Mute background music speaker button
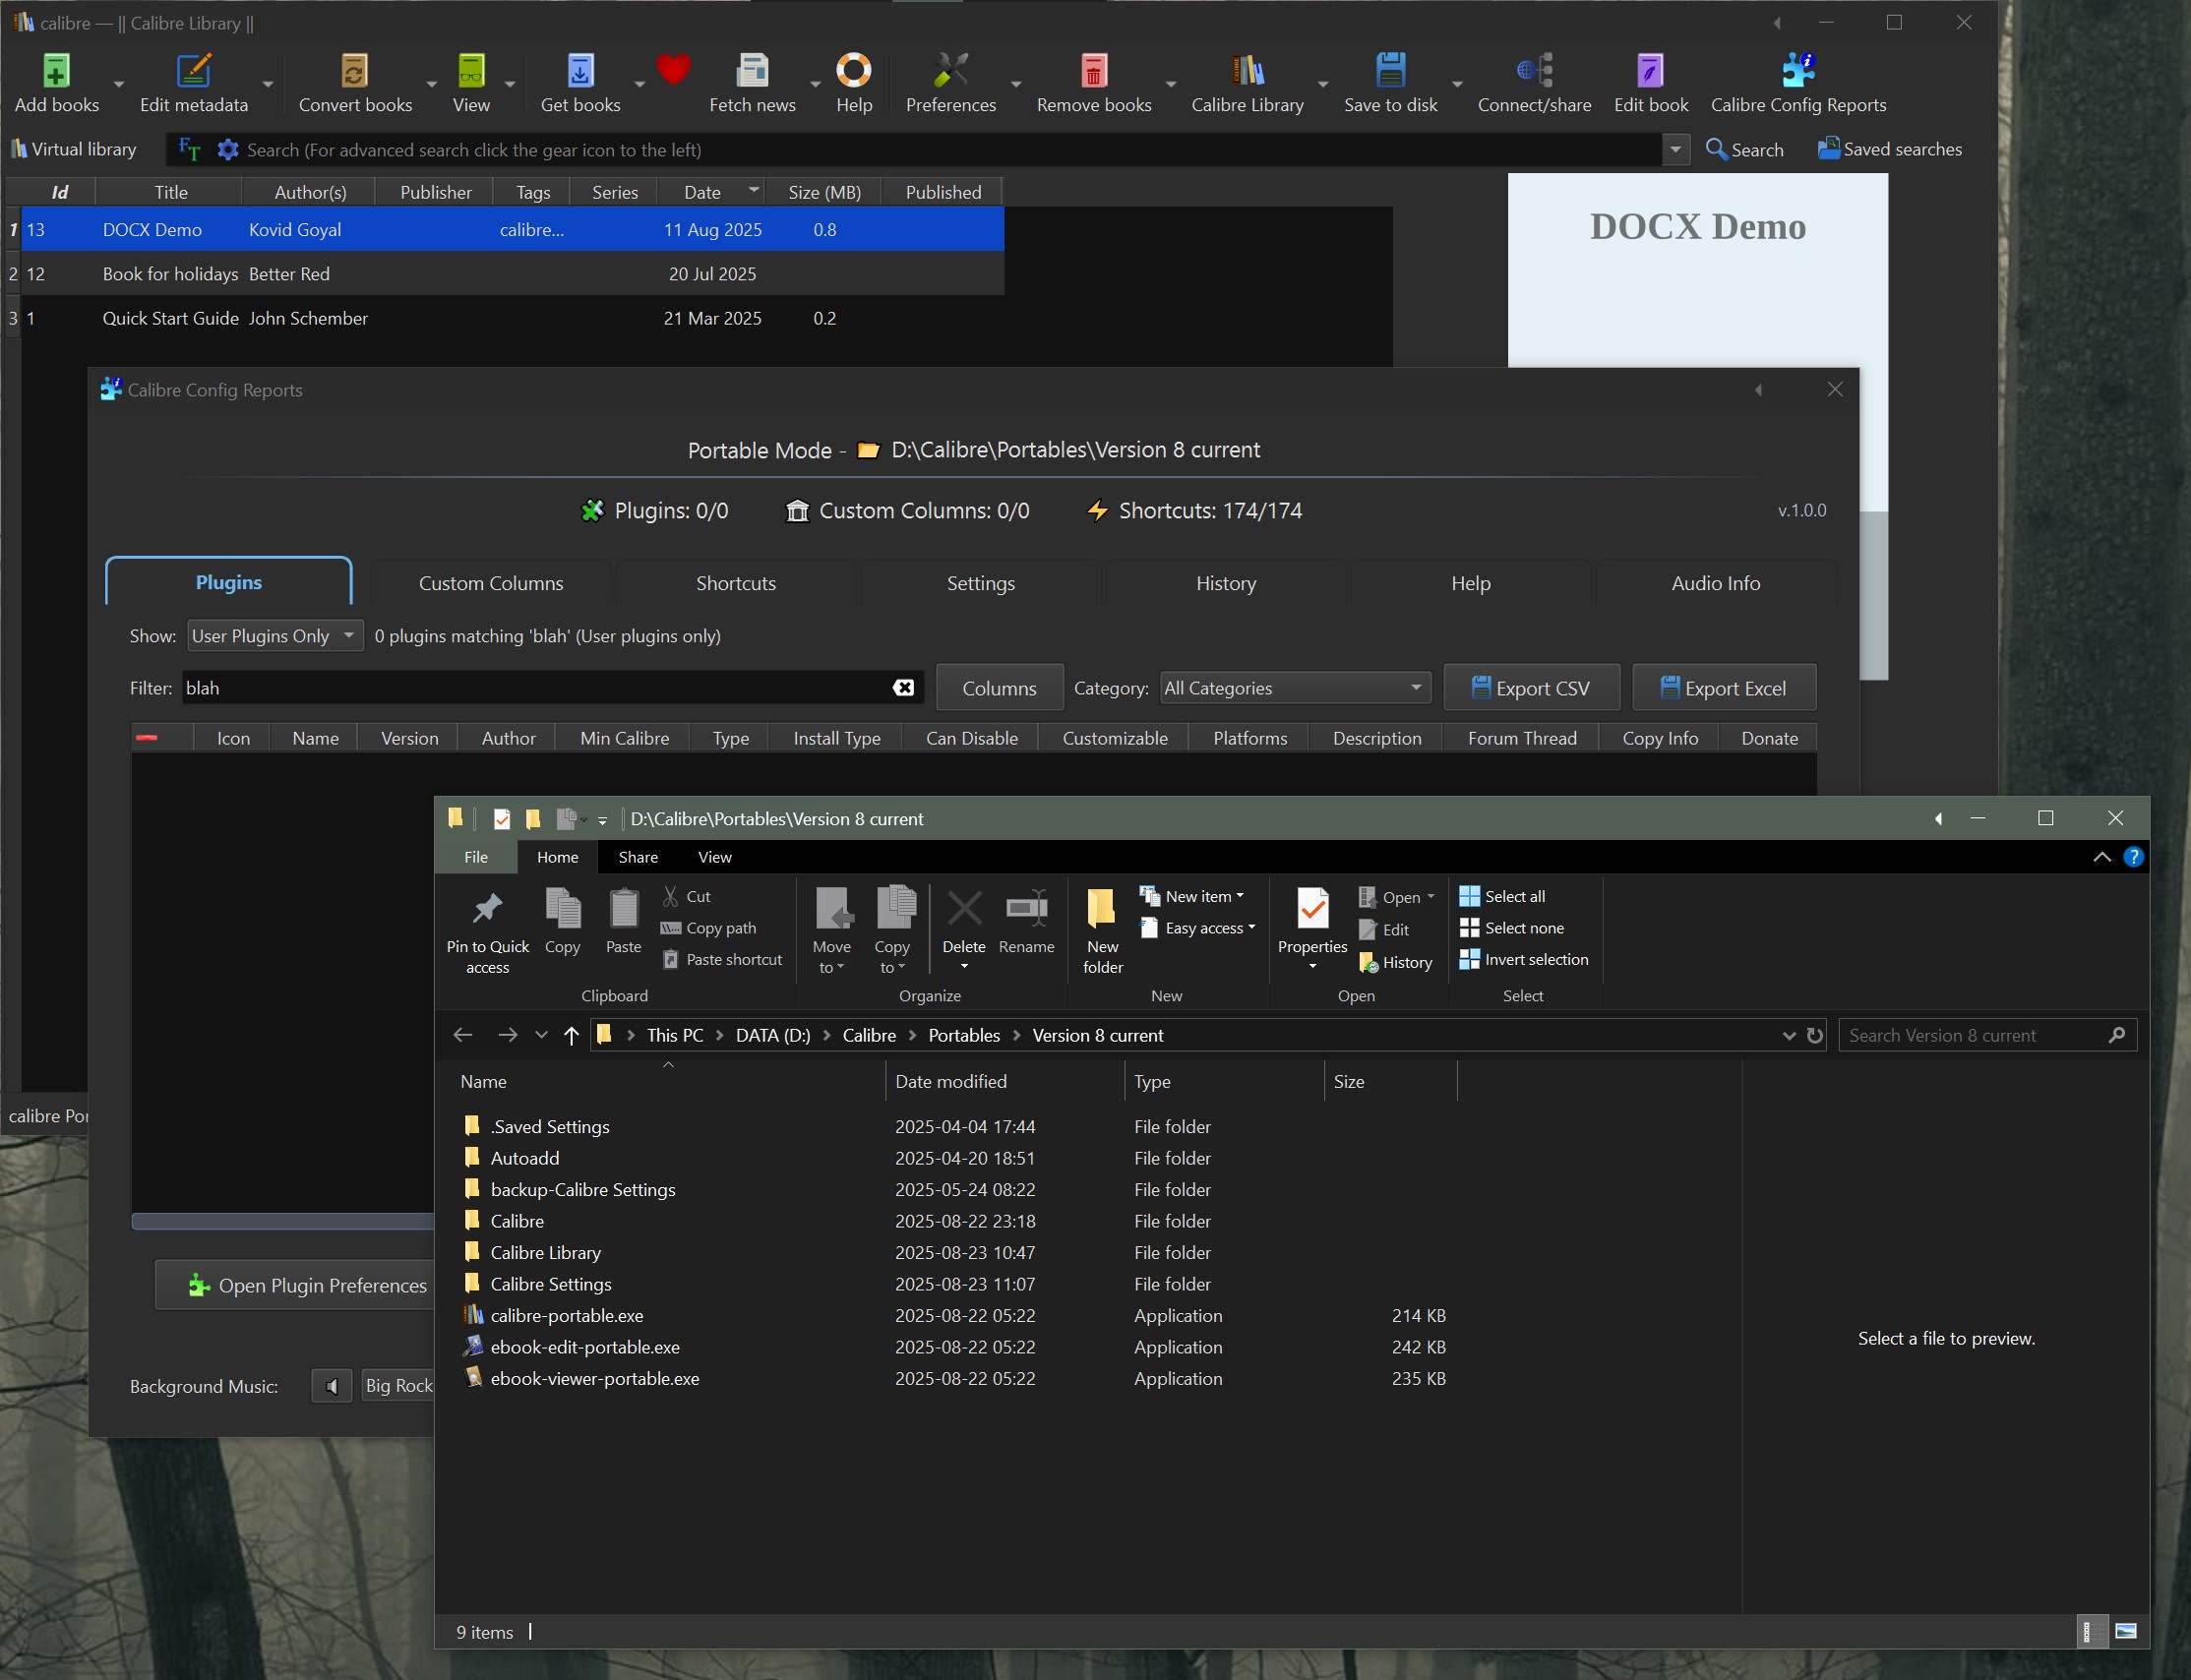 point(331,1386)
